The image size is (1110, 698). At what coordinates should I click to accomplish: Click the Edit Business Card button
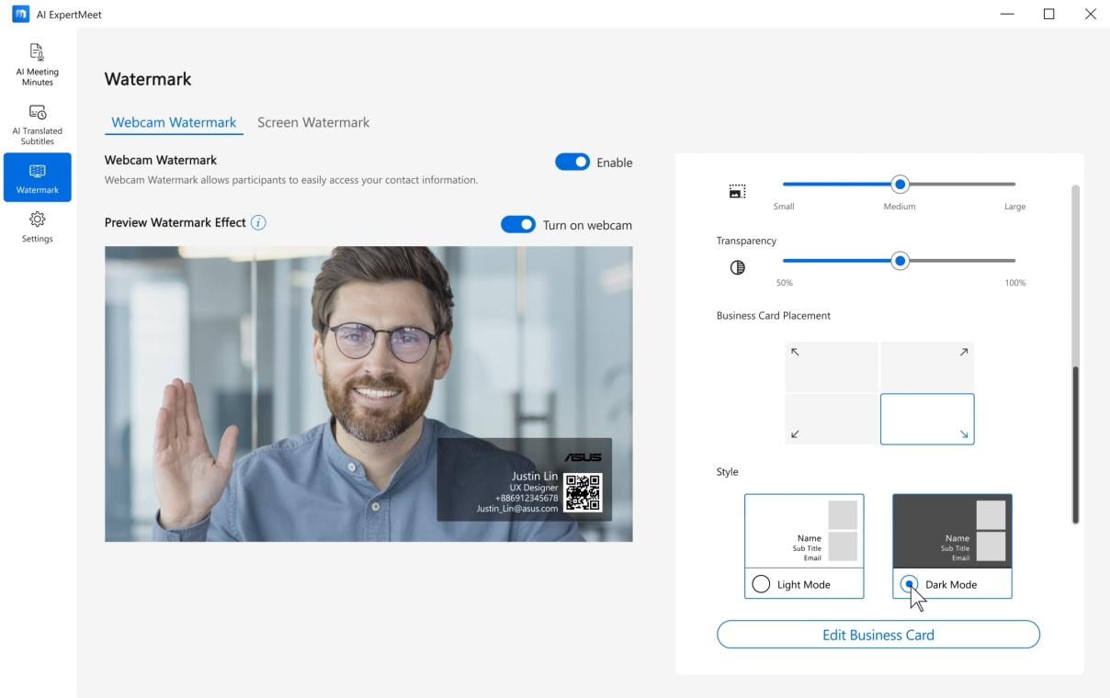point(878,635)
